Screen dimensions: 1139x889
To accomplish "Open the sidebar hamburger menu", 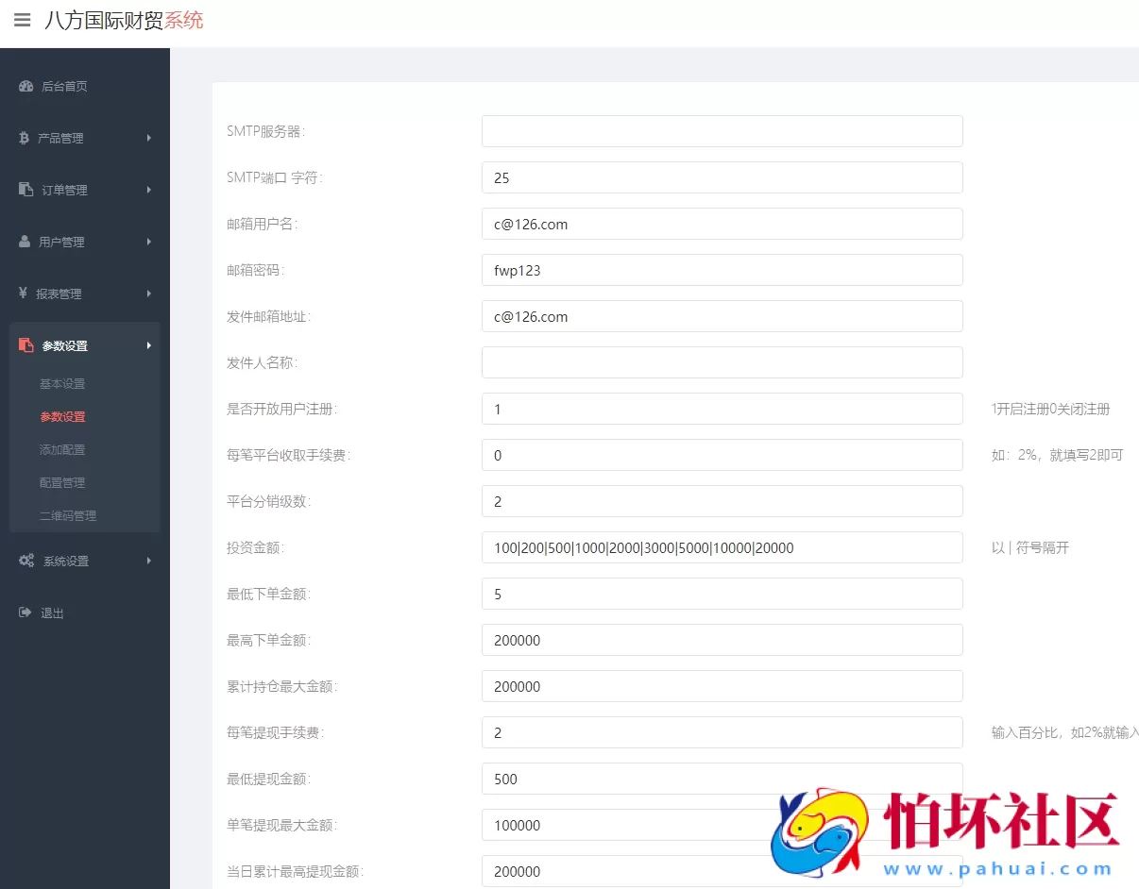I will [22, 21].
